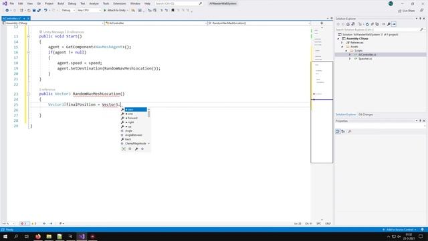The image size is (428, 241).
Task: Select Spawner.cs in Solution Explorer
Action: tap(363, 59)
